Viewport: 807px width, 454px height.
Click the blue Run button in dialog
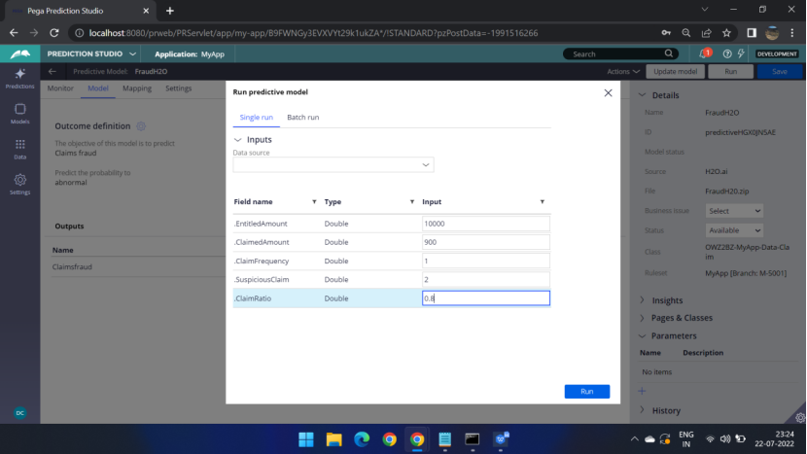586,391
